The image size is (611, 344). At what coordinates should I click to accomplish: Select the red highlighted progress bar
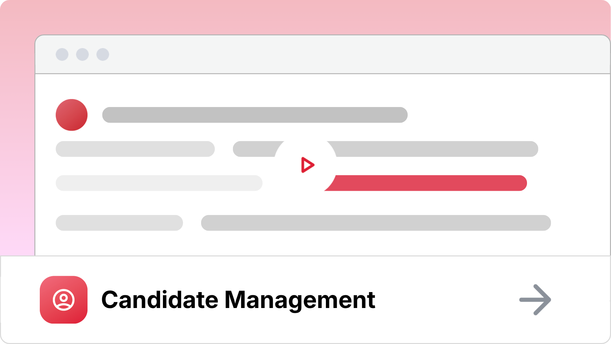click(x=425, y=183)
